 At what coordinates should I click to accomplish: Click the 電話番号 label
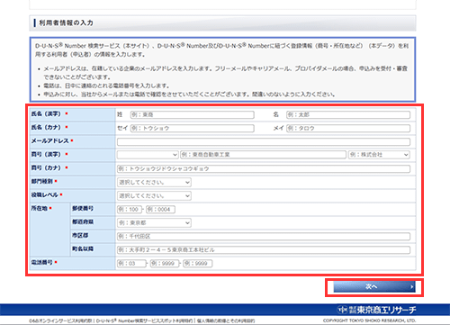(x=42, y=262)
